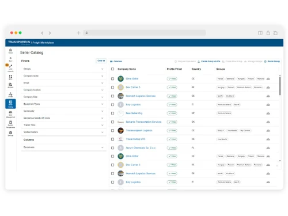Screen dimensions: 288x216
Task: Click the Profile Filled column header
Action: [x=174, y=69]
